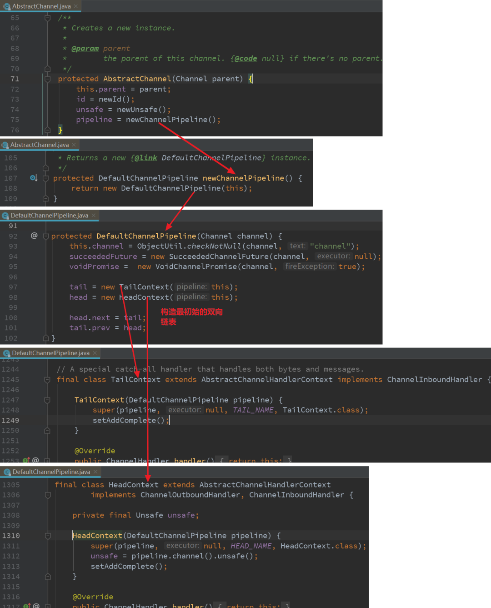This screenshot has width=491, height=608.
Task: Select the AbstractChannel.java tab above line 105
Action: point(39,145)
